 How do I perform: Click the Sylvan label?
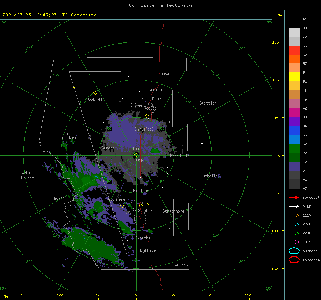pos(137,105)
